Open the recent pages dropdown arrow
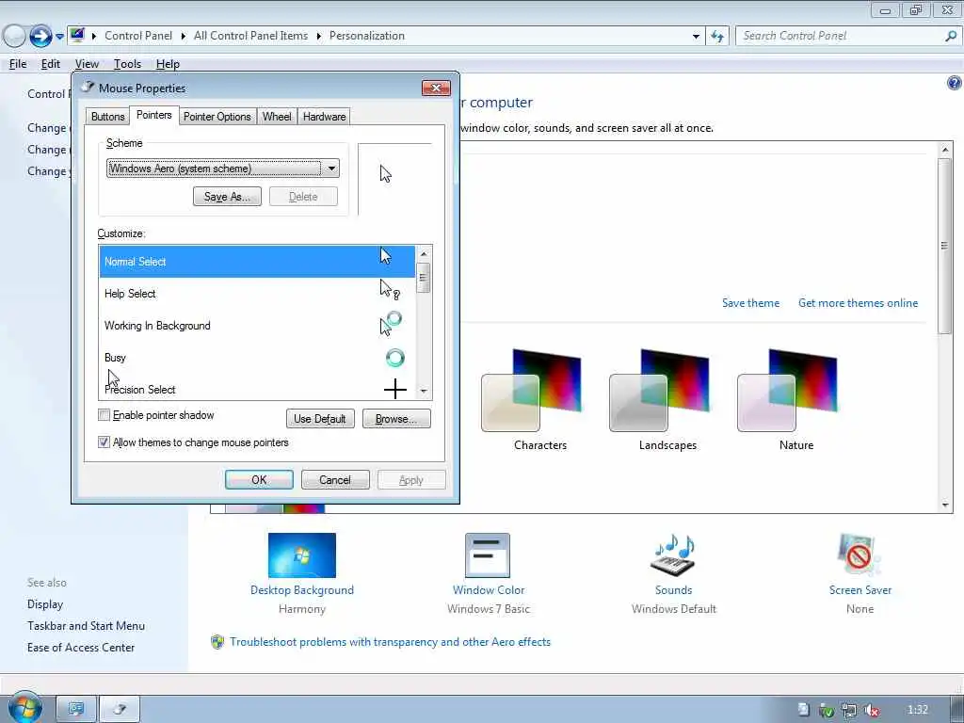This screenshot has height=723, width=964. point(59,37)
